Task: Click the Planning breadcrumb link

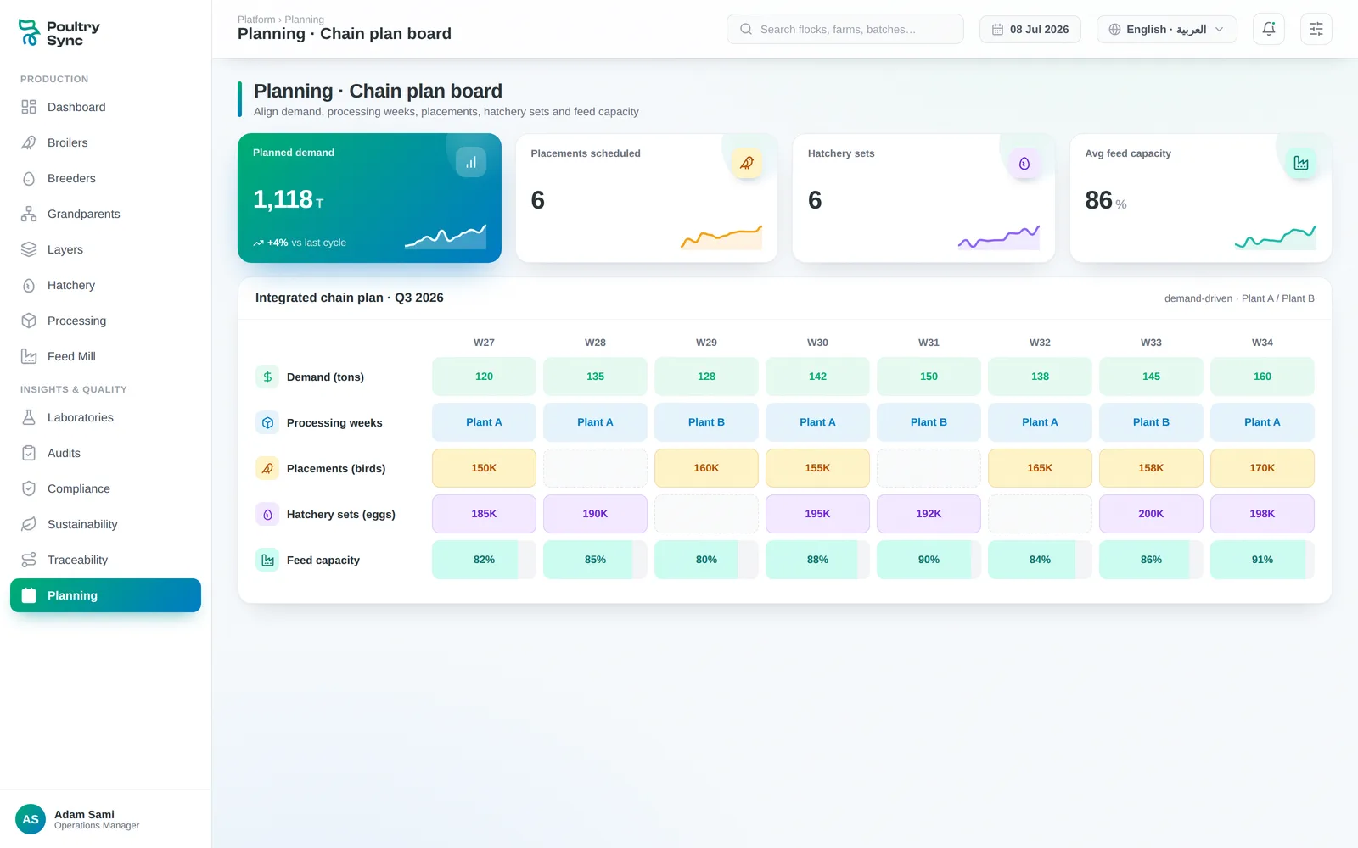Action: coord(305,20)
